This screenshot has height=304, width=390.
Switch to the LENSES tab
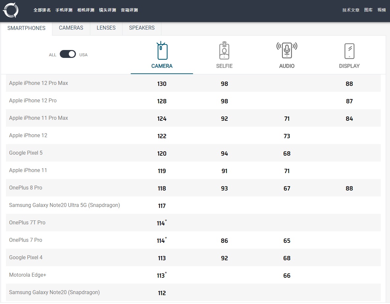click(106, 28)
